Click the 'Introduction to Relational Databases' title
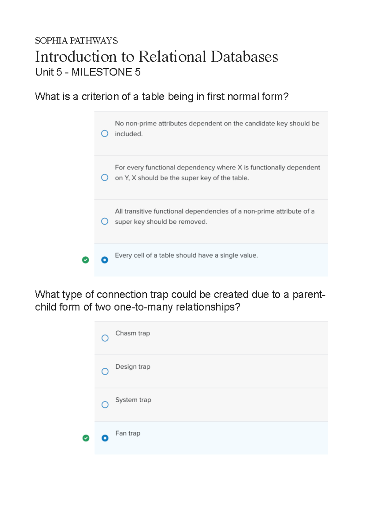The image size is (367, 520). (156, 57)
